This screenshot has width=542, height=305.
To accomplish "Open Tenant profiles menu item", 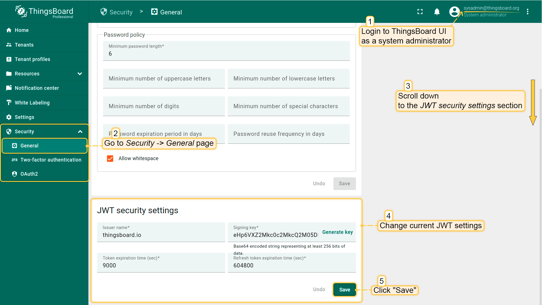I will (x=32, y=59).
